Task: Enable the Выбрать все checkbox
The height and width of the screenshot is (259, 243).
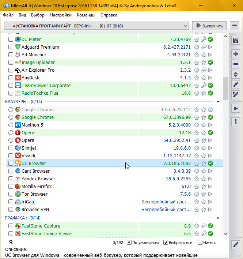Action: pyautogui.click(x=166, y=243)
